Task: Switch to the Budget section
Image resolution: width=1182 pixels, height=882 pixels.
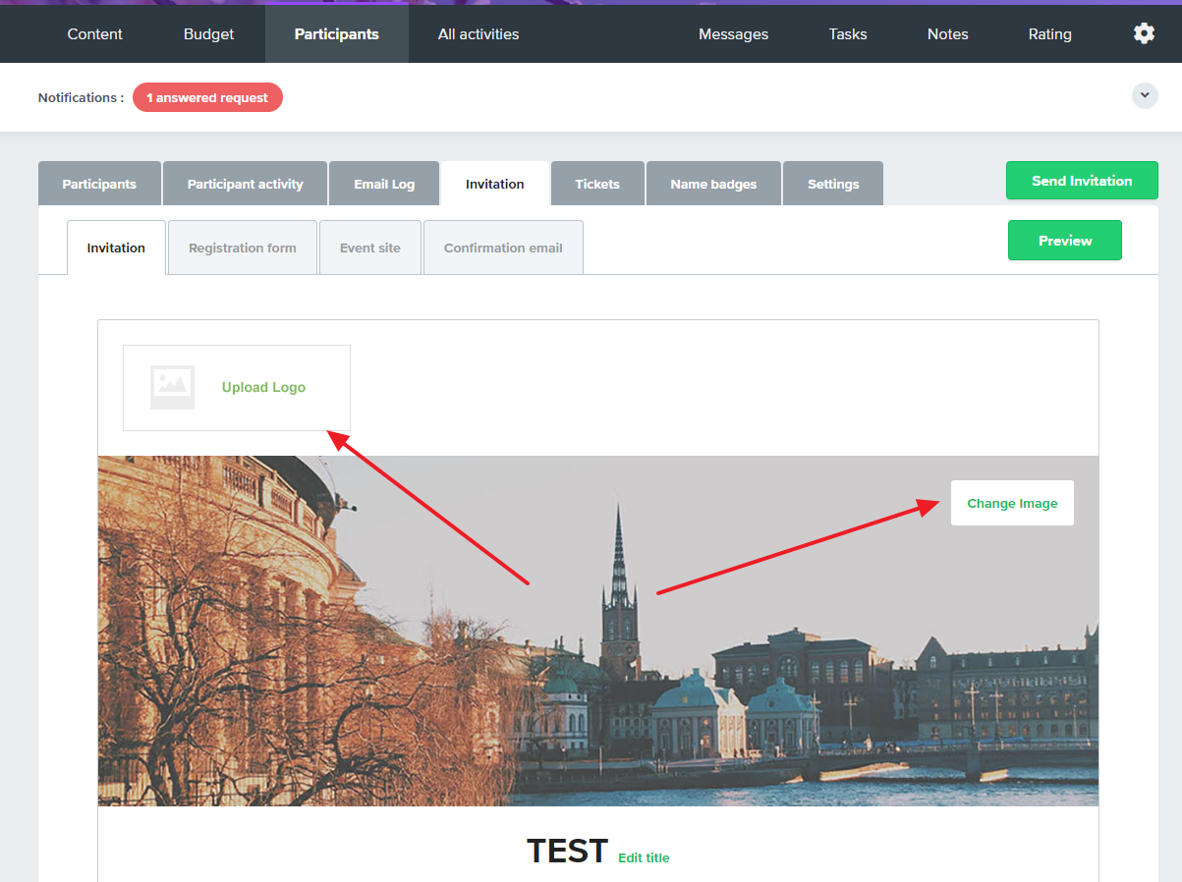Action: pyautogui.click(x=208, y=34)
